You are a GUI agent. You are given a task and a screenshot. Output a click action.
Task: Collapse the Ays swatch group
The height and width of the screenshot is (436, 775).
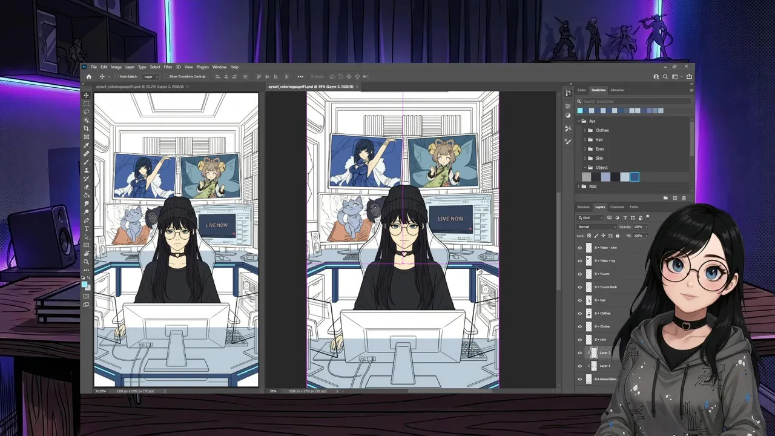[578, 121]
